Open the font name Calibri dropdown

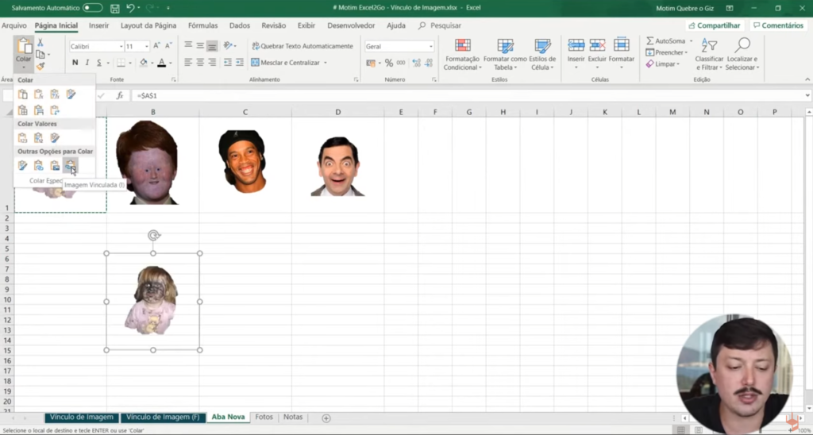[121, 47]
